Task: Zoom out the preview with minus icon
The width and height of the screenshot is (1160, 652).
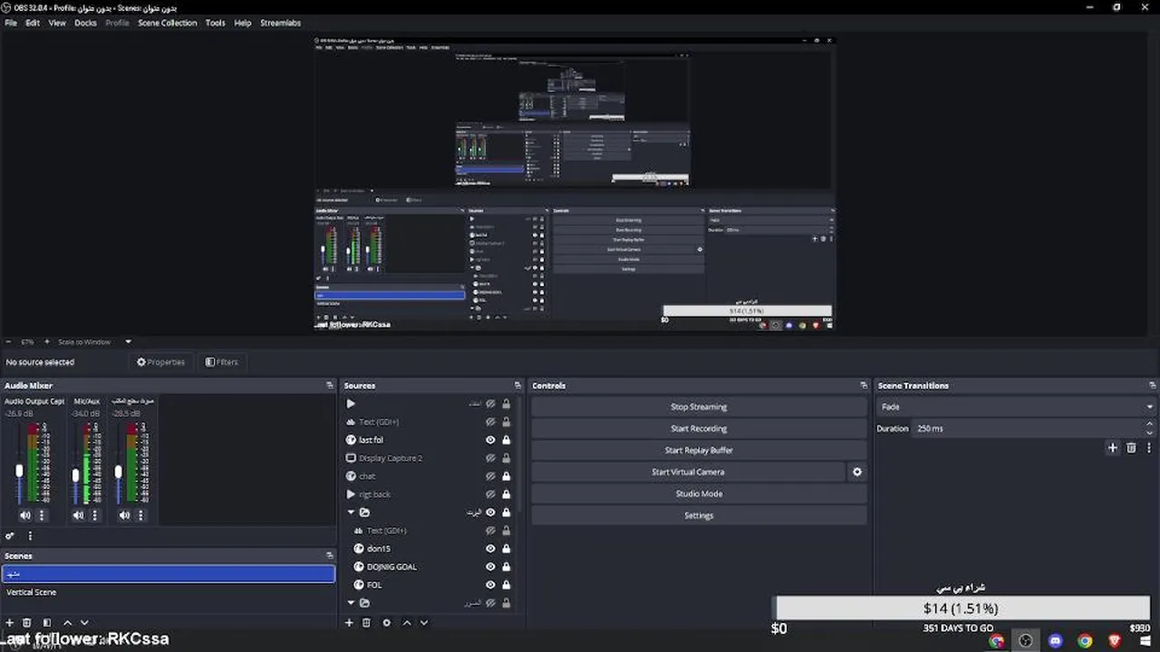Action: (9, 341)
